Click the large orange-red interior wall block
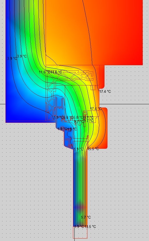149x241 pixels. click(94, 32)
